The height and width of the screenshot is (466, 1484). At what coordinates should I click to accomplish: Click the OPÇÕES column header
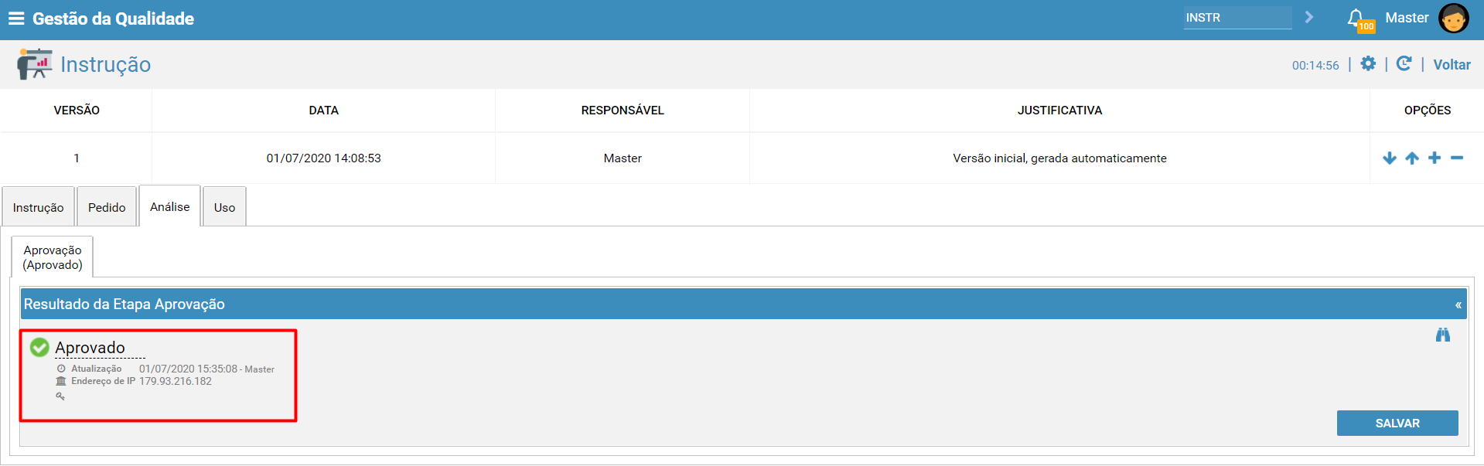[x=1428, y=111]
